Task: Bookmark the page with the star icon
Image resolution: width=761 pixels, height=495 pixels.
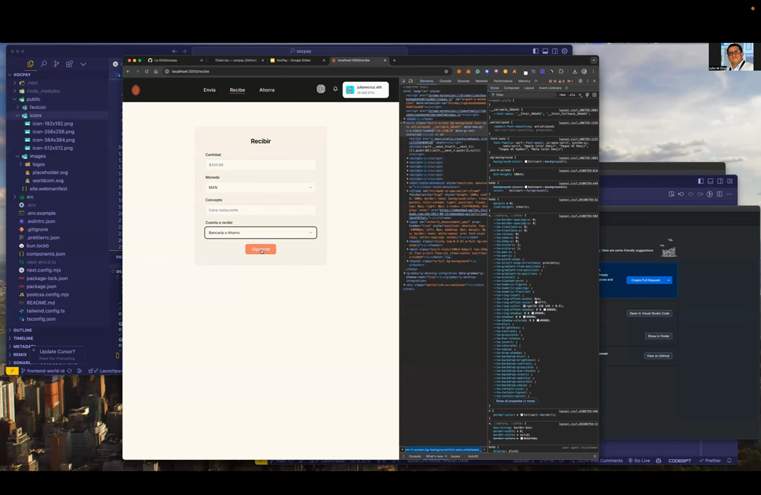Action: (x=446, y=71)
